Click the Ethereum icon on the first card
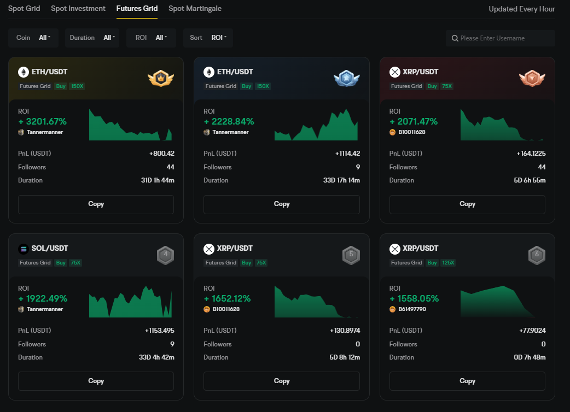Image resolution: width=570 pixels, height=412 pixels. [x=23, y=72]
